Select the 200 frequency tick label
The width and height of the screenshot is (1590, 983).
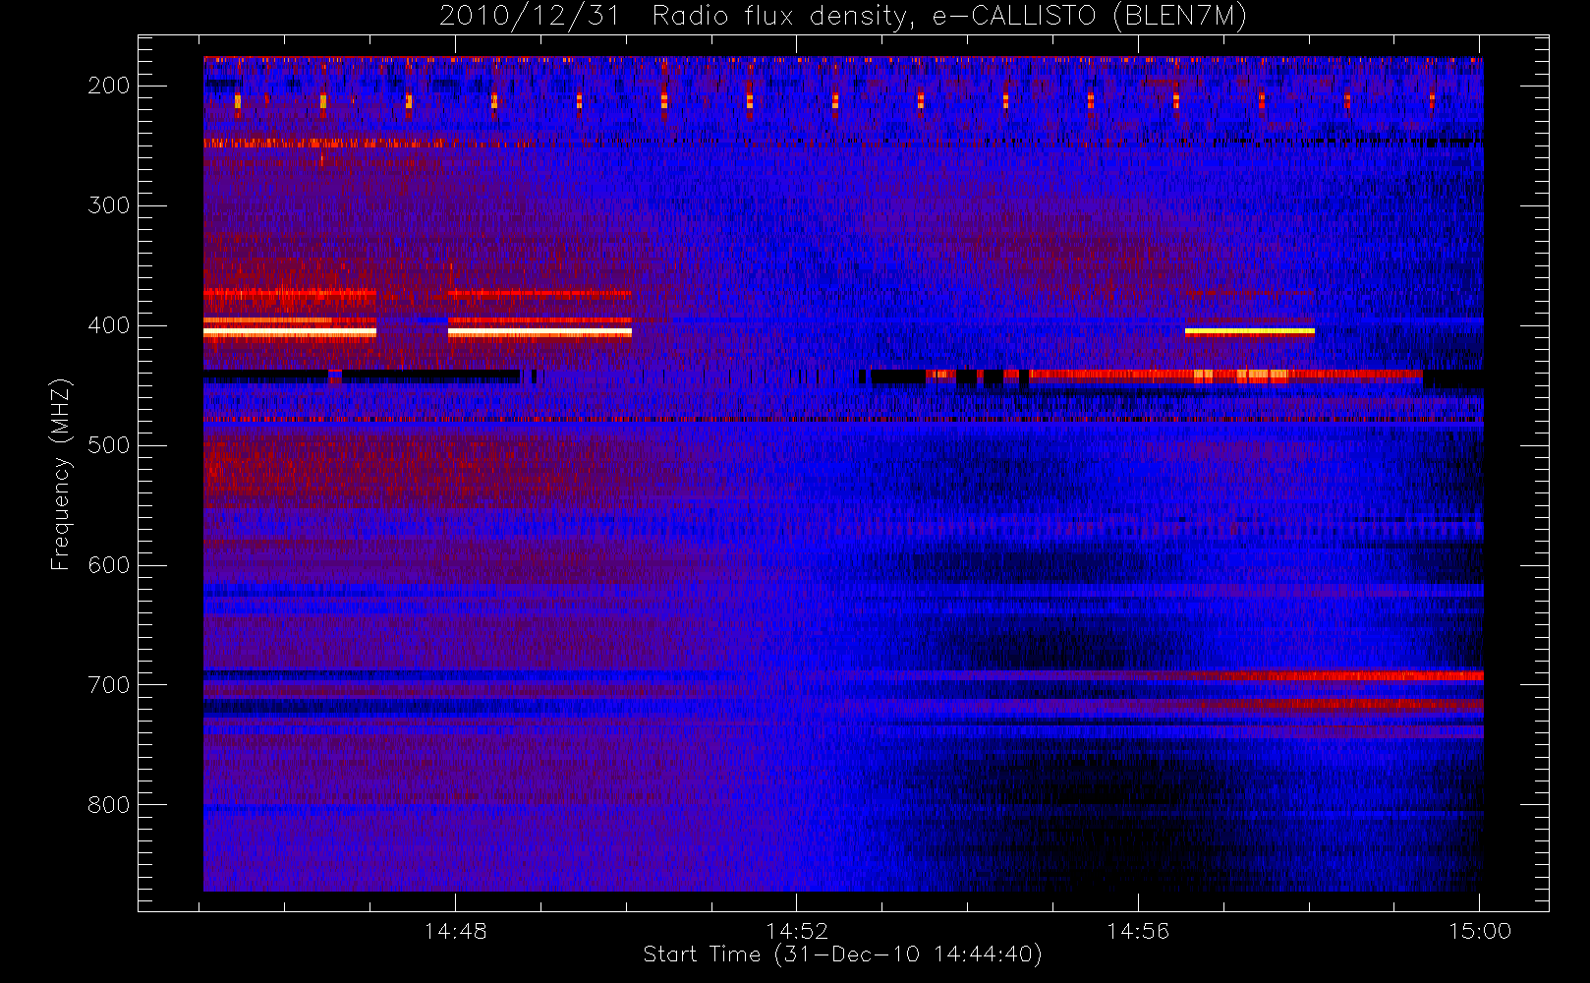pos(108,86)
